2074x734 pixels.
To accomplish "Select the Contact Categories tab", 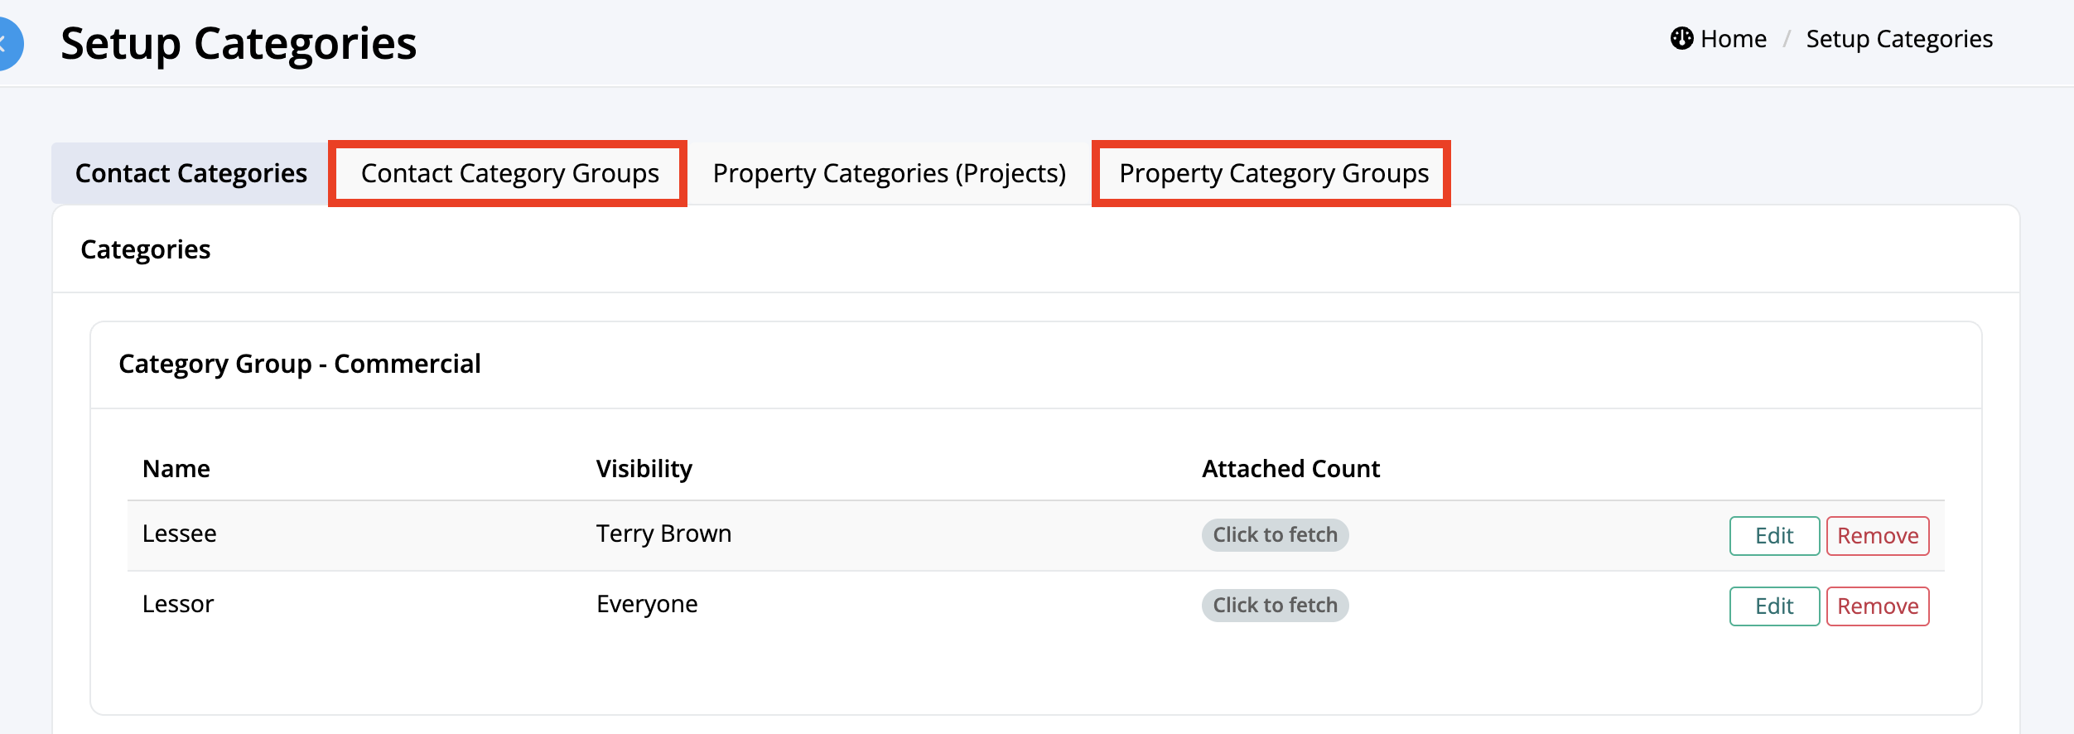I will pos(191,173).
